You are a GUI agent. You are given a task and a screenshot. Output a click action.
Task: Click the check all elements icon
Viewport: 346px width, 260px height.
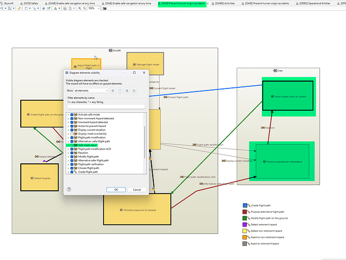pos(113,90)
